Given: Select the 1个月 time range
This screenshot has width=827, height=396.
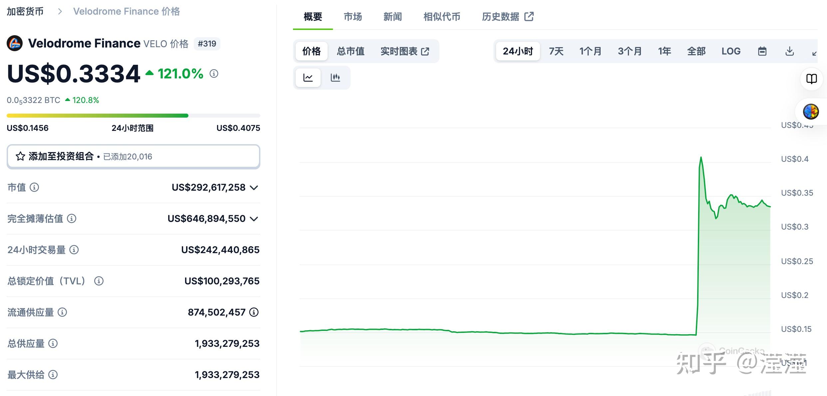Looking at the screenshot, I should (x=590, y=51).
